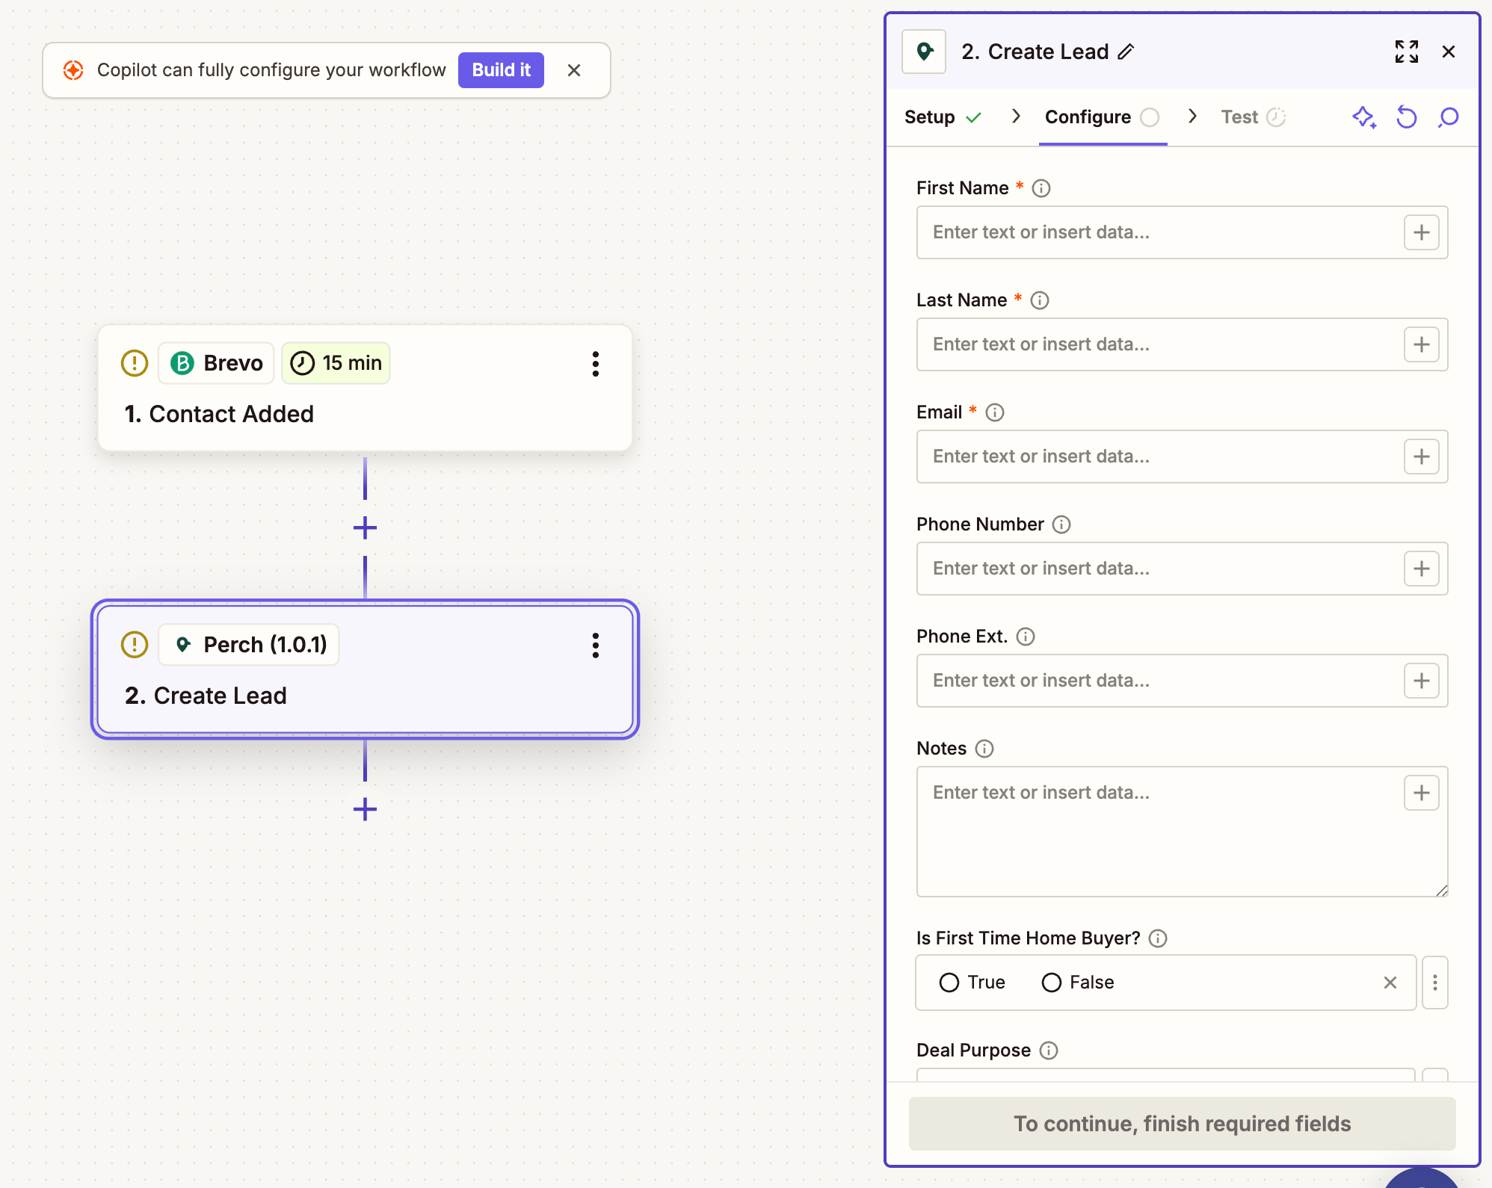Viewport: 1492px width, 1188px height.
Task: Open options menu beside True/False field
Action: click(1434, 983)
